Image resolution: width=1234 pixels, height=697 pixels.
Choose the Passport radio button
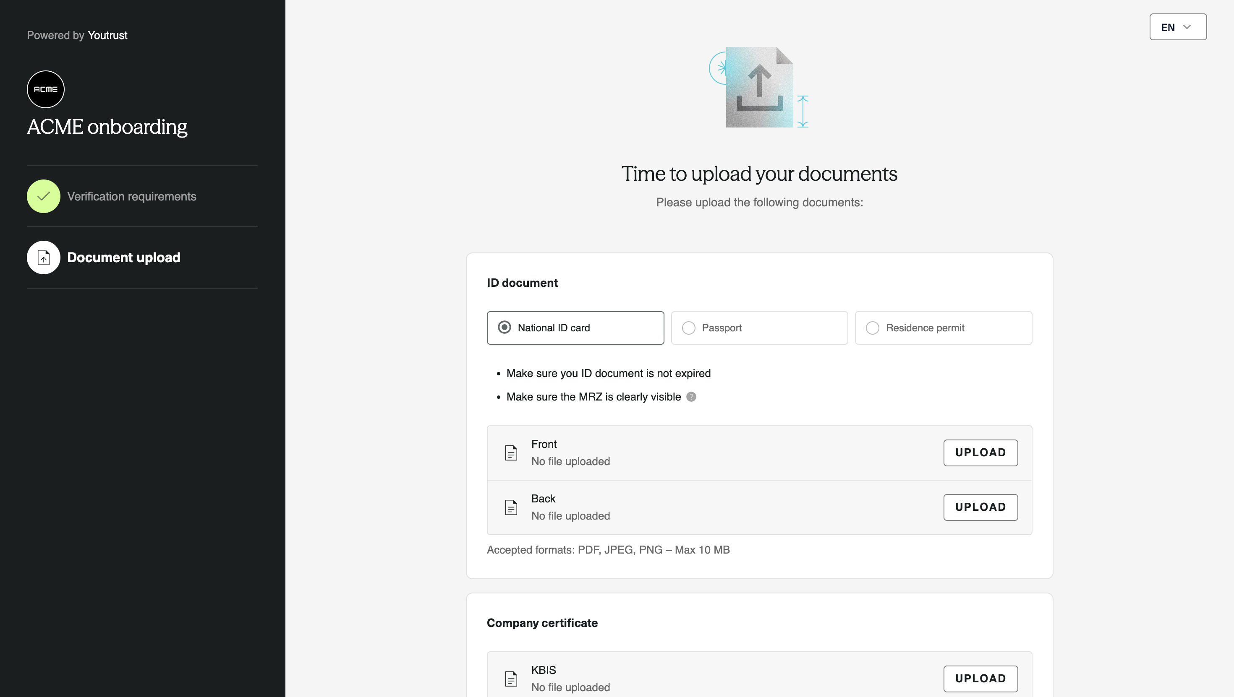click(x=688, y=328)
